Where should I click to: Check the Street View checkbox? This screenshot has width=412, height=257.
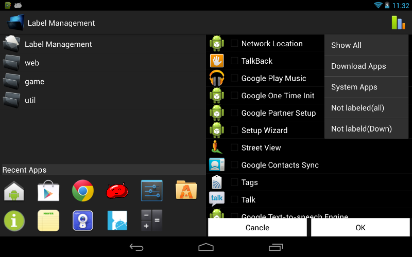[x=234, y=148]
